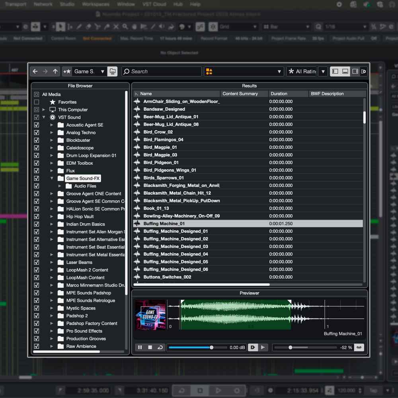Open window layout setup gear icon
The width and height of the screenshot is (398, 398).
364,72
